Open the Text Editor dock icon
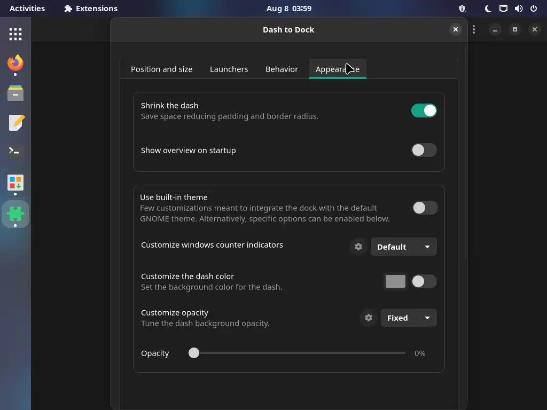This screenshot has height=410, width=547. tap(15, 123)
